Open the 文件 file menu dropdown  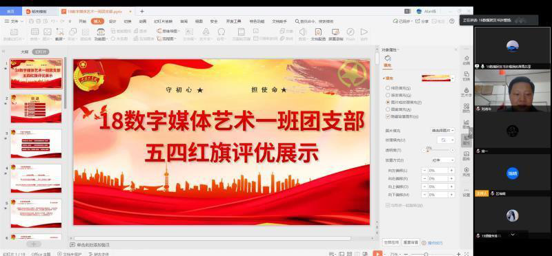click(14, 21)
